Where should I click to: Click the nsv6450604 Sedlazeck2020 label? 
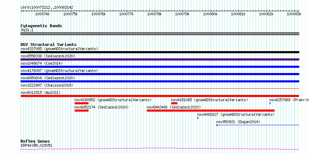coord(48,78)
